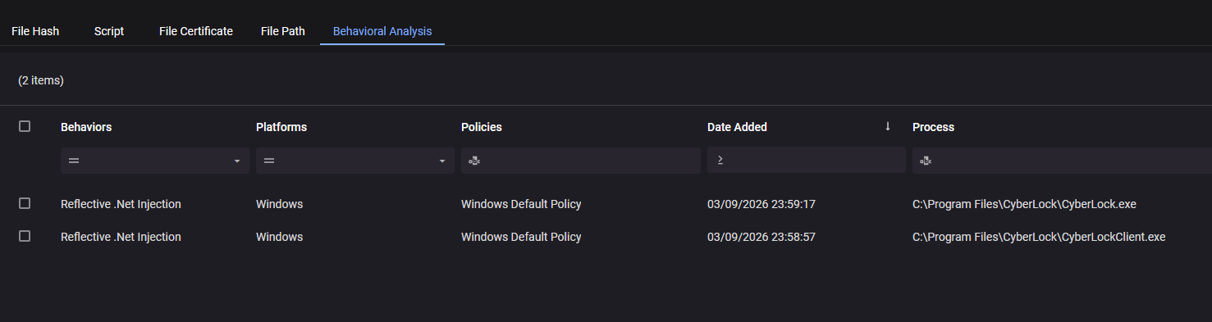Click the Process filter match-type icon
The width and height of the screenshot is (1212, 322).
point(926,161)
